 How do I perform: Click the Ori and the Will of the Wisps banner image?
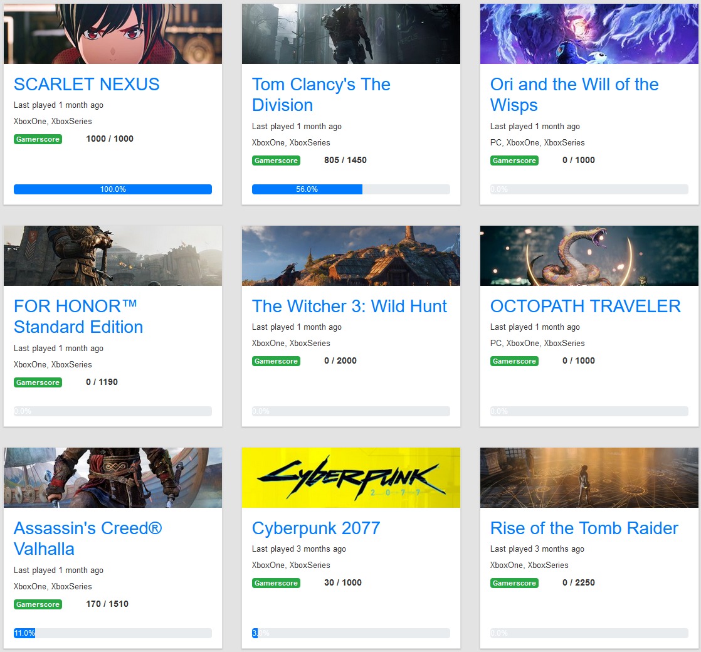[x=589, y=33]
